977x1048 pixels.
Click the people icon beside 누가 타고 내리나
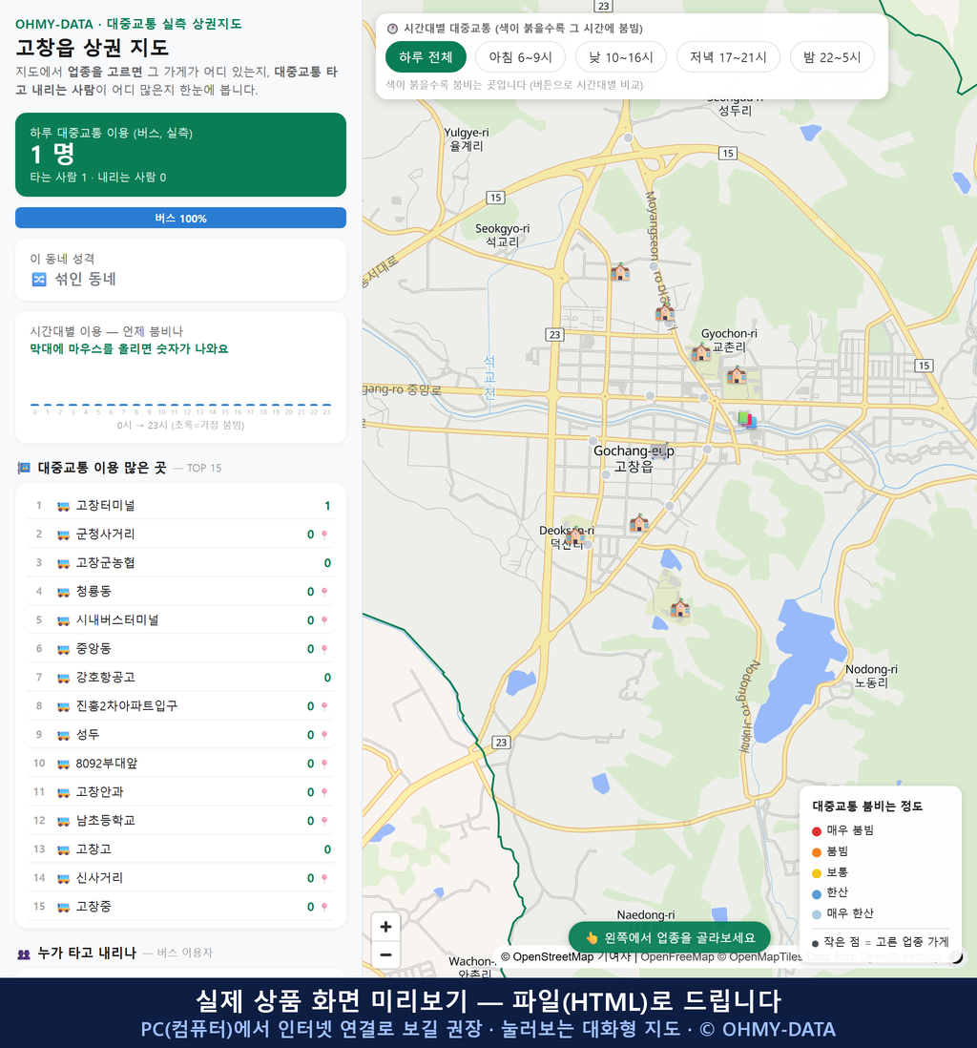click(x=24, y=954)
